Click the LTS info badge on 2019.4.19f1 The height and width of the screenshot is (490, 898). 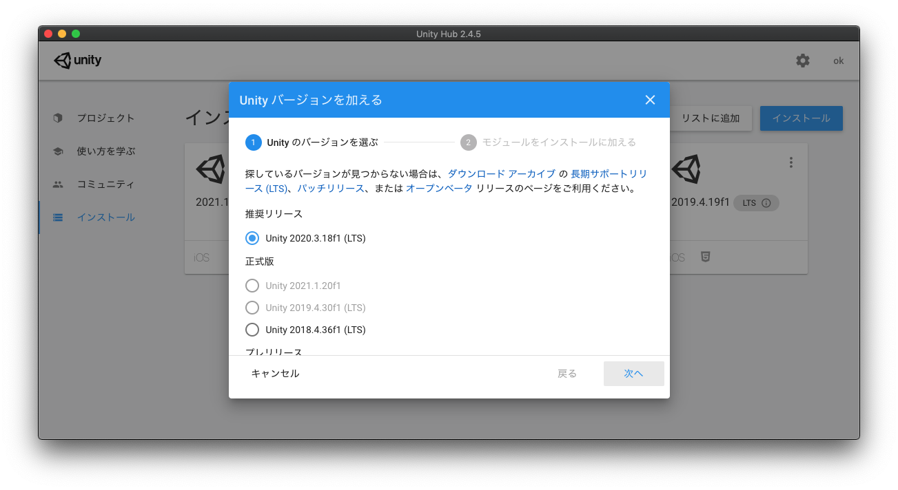pyautogui.click(x=756, y=203)
